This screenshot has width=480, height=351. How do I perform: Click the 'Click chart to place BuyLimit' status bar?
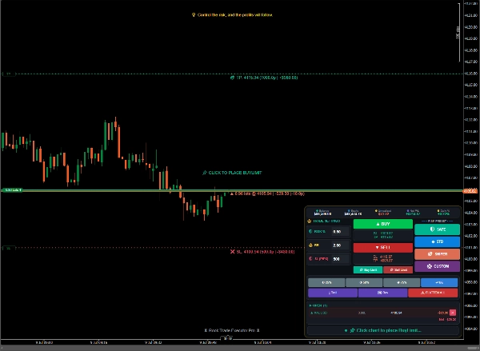(383, 330)
